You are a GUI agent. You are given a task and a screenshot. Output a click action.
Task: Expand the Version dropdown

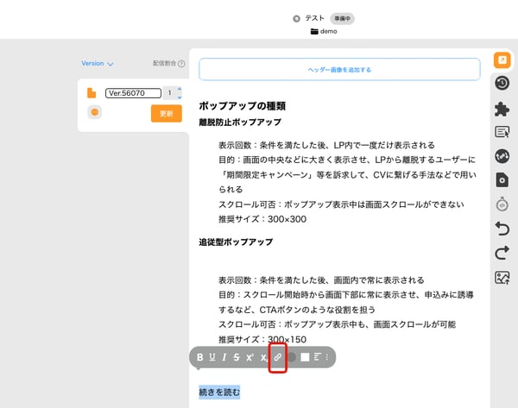pos(98,63)
